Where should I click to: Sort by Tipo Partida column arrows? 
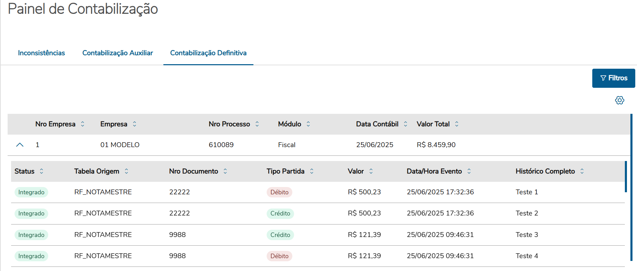[312, 171]
